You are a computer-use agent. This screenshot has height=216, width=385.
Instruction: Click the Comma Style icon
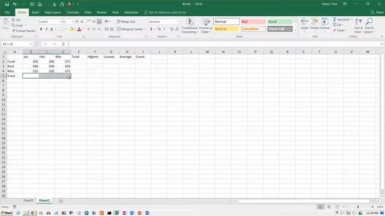[164, 29]
